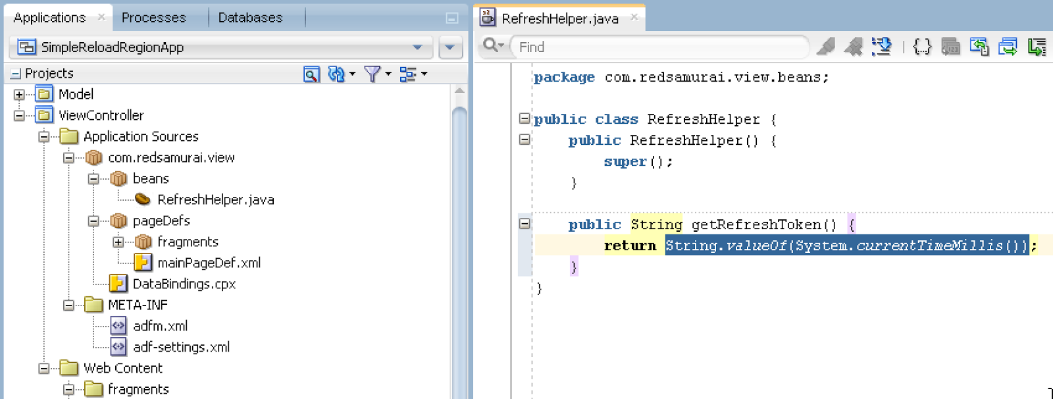Click the getRefreshToken method name
The height and width of the screenshot is (399, 1053).
757,225
